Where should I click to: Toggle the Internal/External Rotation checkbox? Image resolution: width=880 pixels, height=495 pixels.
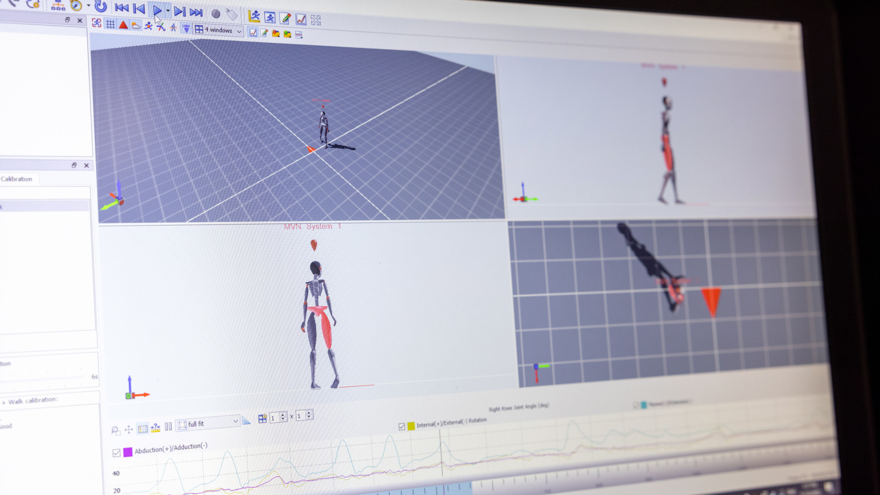[x=402, y=427]
